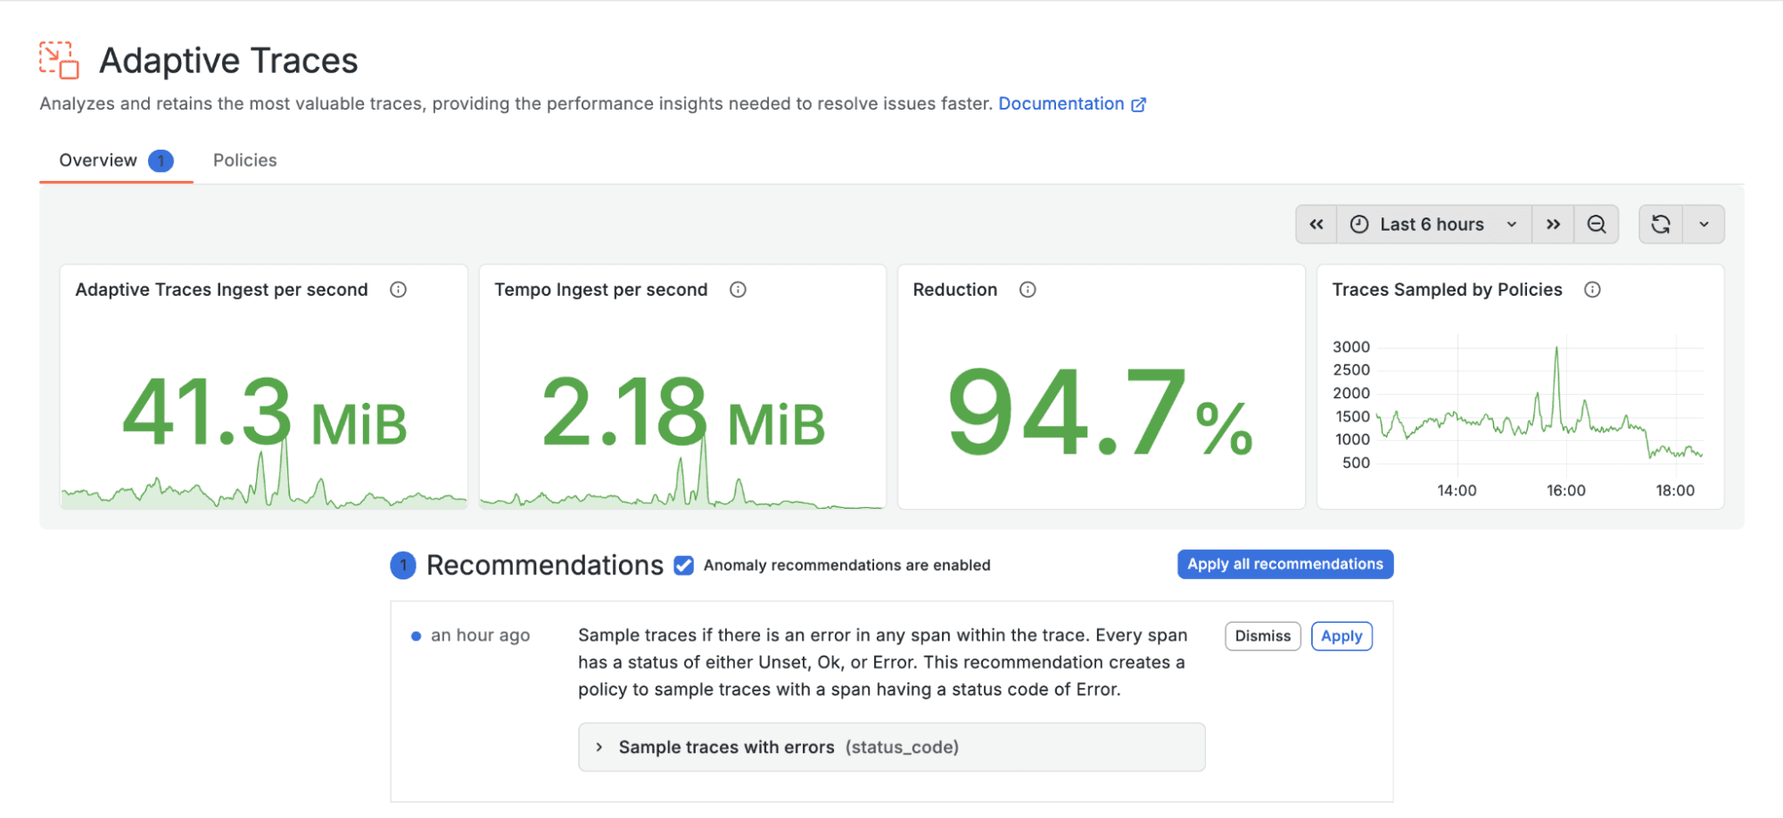Image resolution: width=1783 pixels, height=818 pixels.
Task: Click the 'an hour ago' timestamp
Action: 480,635
